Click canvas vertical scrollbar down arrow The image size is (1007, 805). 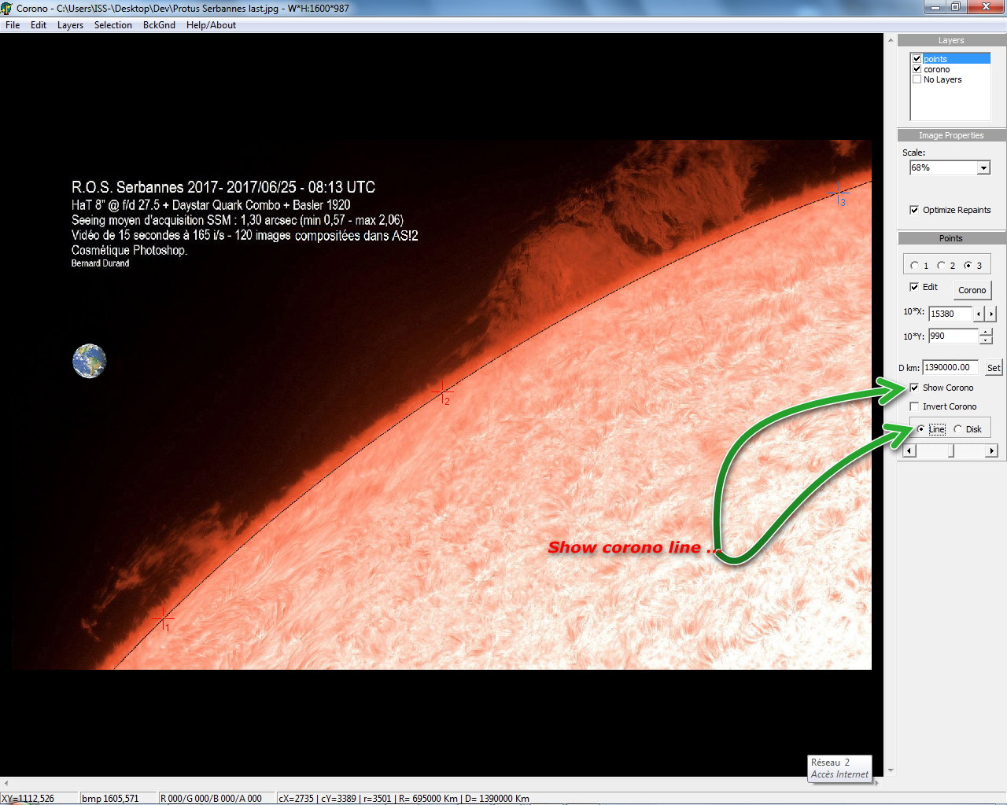point(891,770)
